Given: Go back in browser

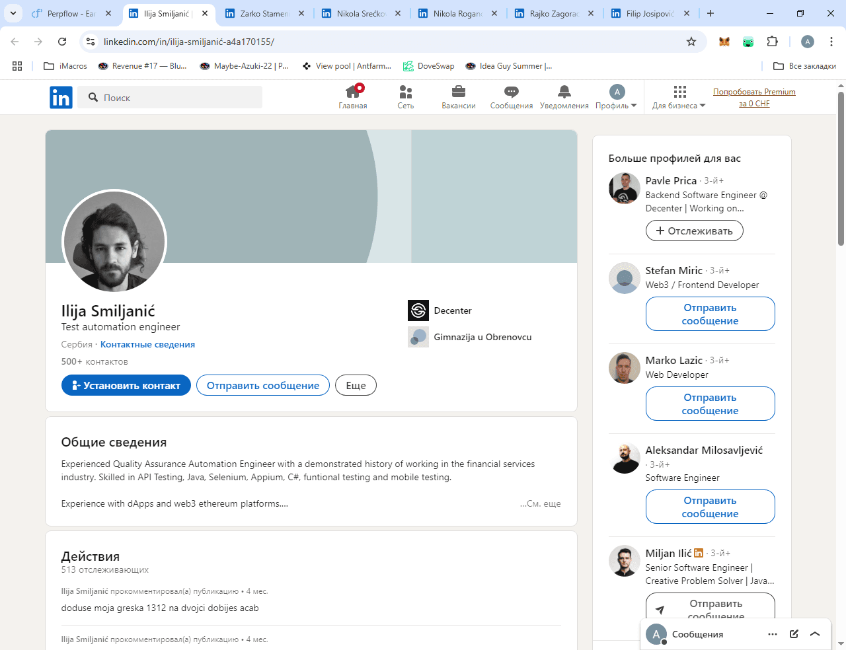Looking at the screenshot, I should pos(15,42).
